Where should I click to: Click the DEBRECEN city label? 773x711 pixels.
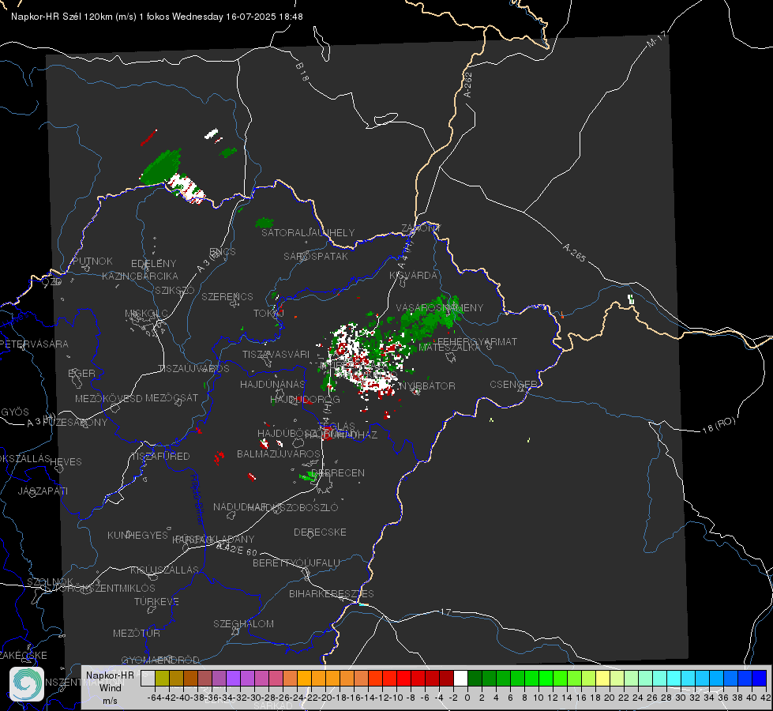[338, 472]
